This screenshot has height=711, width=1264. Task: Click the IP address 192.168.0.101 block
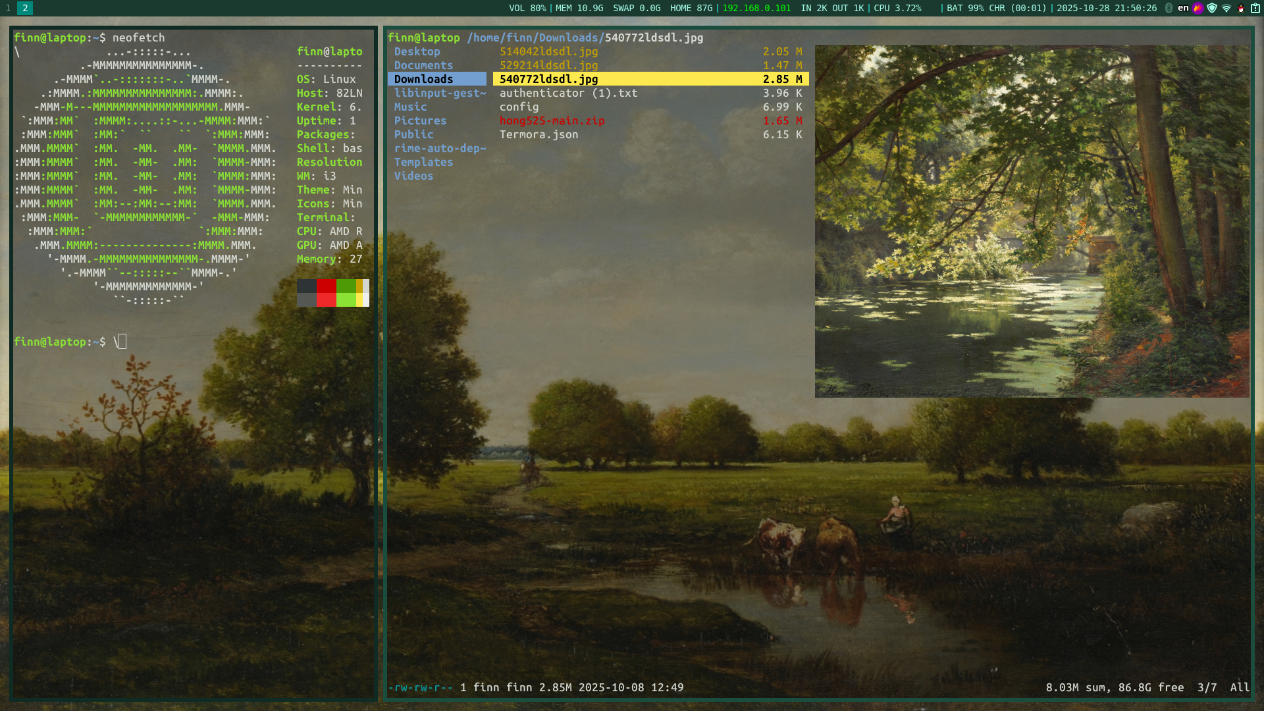coord(756,8)
